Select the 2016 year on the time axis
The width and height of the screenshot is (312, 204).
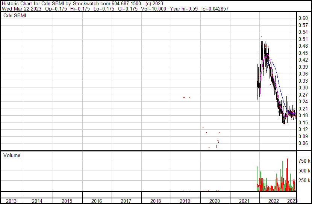click(96, 201)
